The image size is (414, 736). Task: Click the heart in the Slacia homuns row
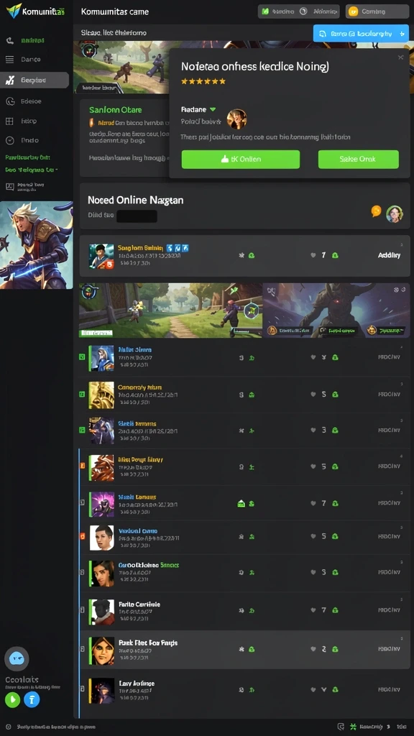pyautogui.click(x=313, y=430)
